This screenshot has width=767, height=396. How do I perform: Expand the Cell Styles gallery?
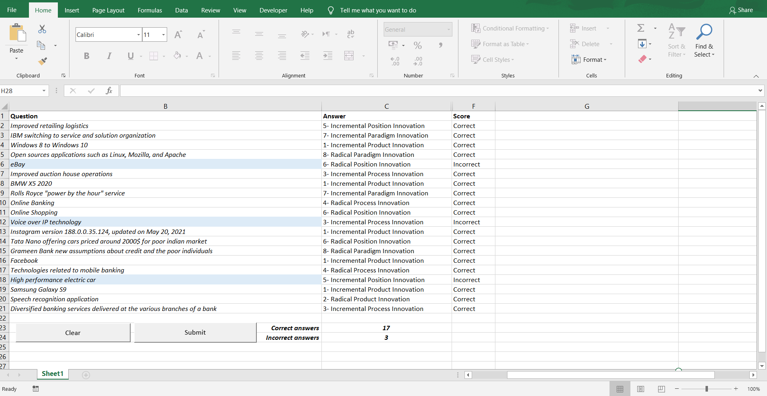pos(493,59)
